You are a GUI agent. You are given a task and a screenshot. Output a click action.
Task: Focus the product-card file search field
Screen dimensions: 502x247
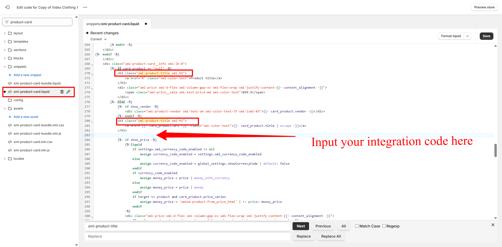(x=37, y=22)
